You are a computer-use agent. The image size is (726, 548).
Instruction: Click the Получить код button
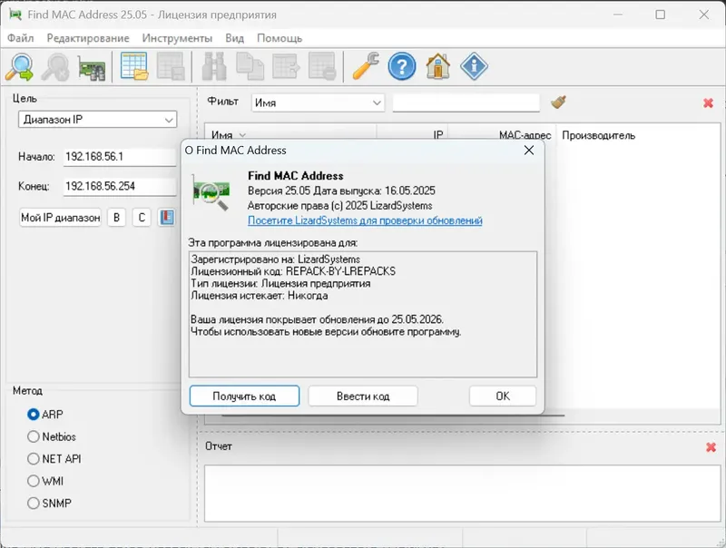pos(243,396)
